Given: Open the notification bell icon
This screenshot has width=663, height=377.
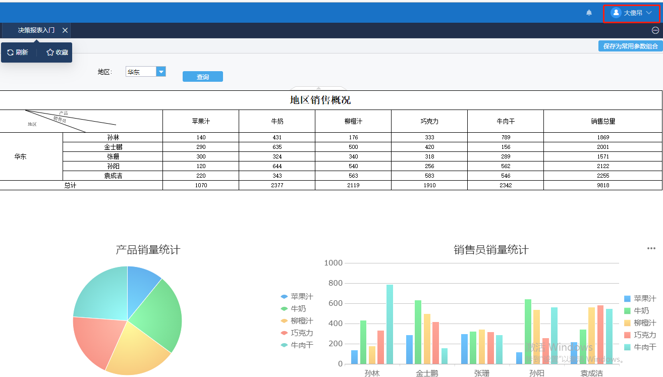Looking at the screenshot, I should tap(588, 13).
